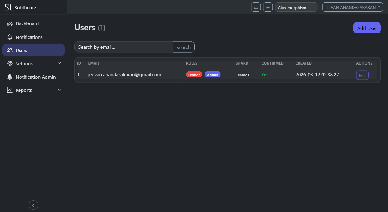The image size is (388, 212).
Task: Open the Glassmorphism theme selector
Action: (x=296, y=7)
